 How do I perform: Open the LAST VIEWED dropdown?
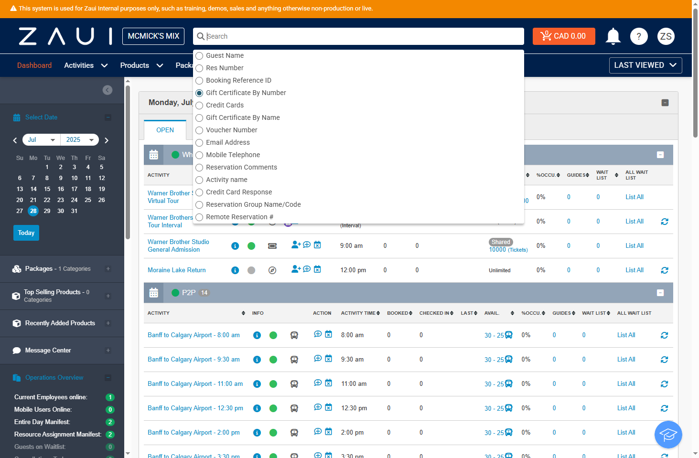[x=645, y=65]
